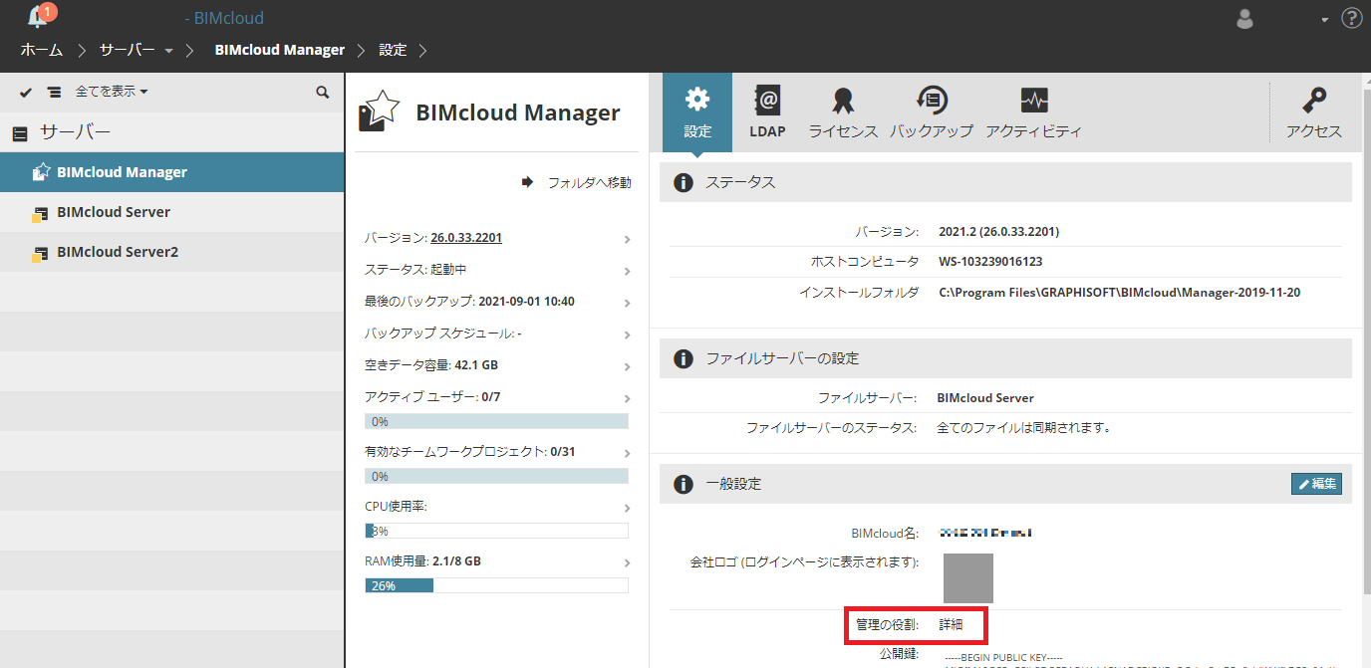Open the user profile avatar icon
Screen dimensions: 1371x668
(1244, 19)
